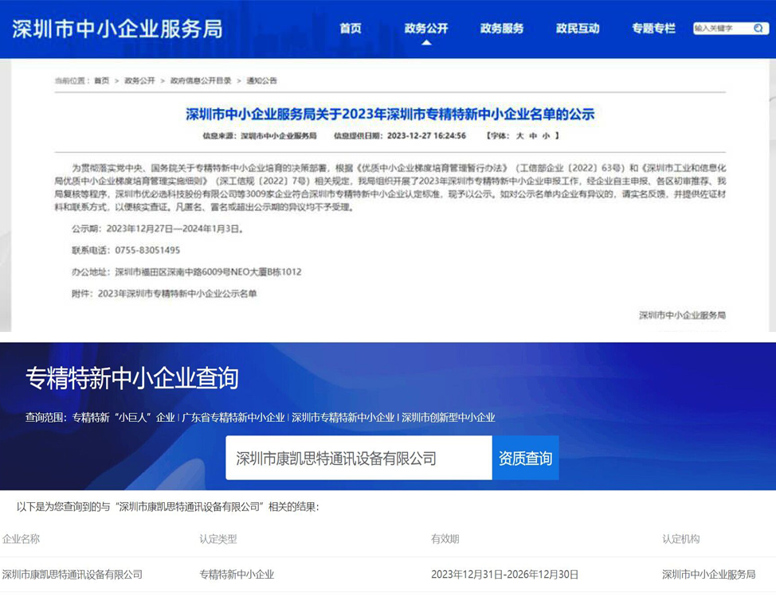The image size is (776, 597).
Task: Open the 首页 navigation menu item
Action: [351, 29]
